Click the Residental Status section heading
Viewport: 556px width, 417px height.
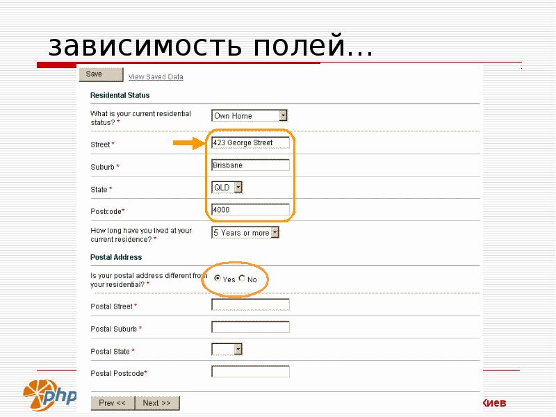120,95
